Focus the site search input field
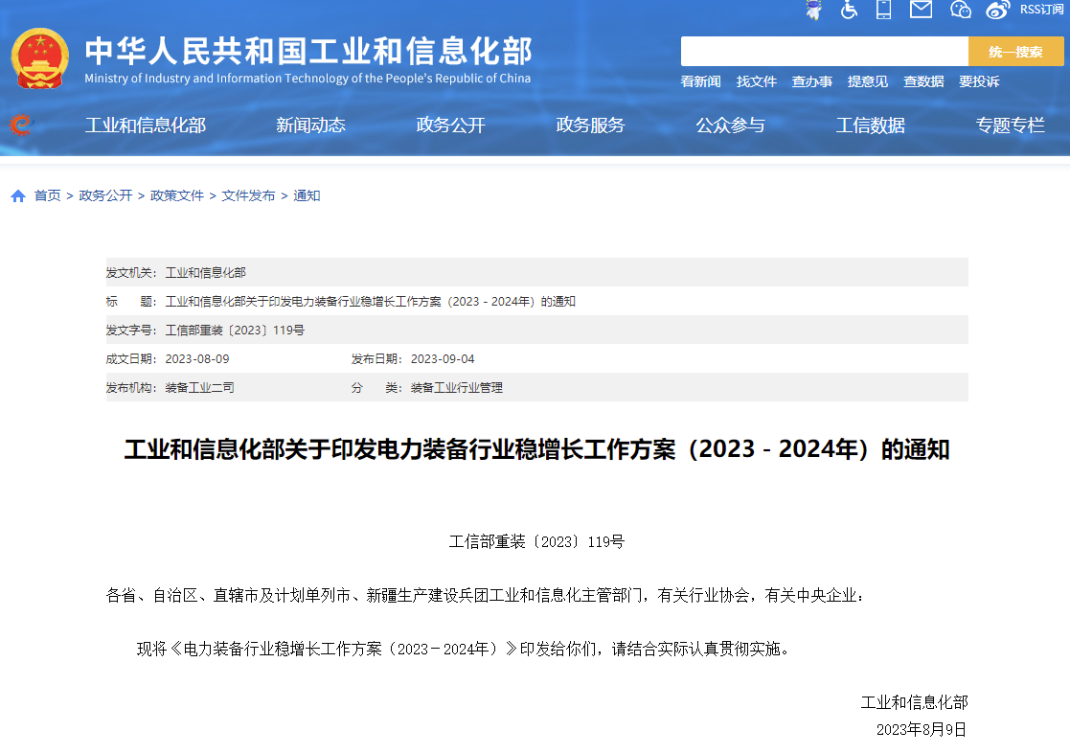This screenshot has height=754, width=1070. click(825, 52)
